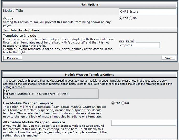
Task: Click the Module Title label
Action: 13,11
